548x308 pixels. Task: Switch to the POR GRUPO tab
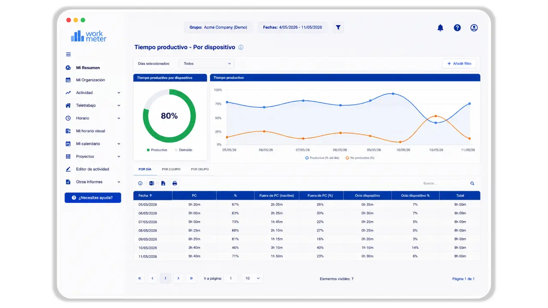coord(200,169)
